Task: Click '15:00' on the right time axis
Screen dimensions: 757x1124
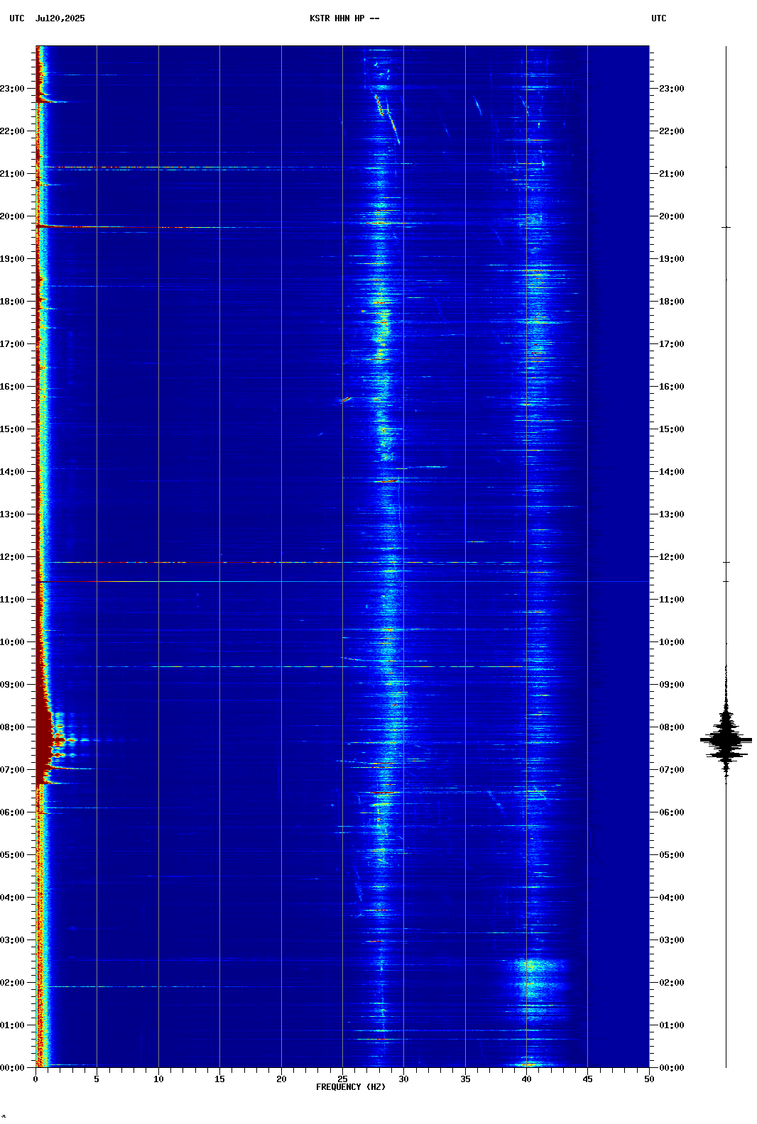Action: [672, 429]
